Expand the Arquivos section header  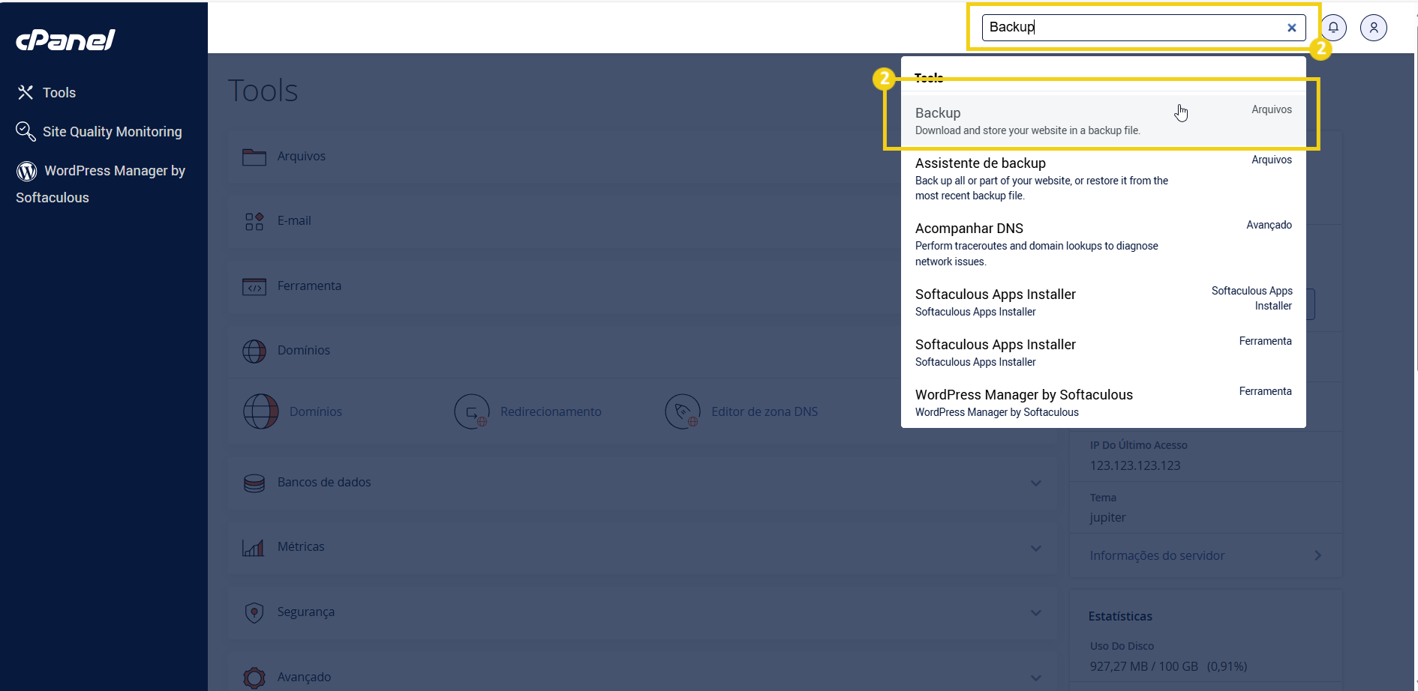pos(563,157)
